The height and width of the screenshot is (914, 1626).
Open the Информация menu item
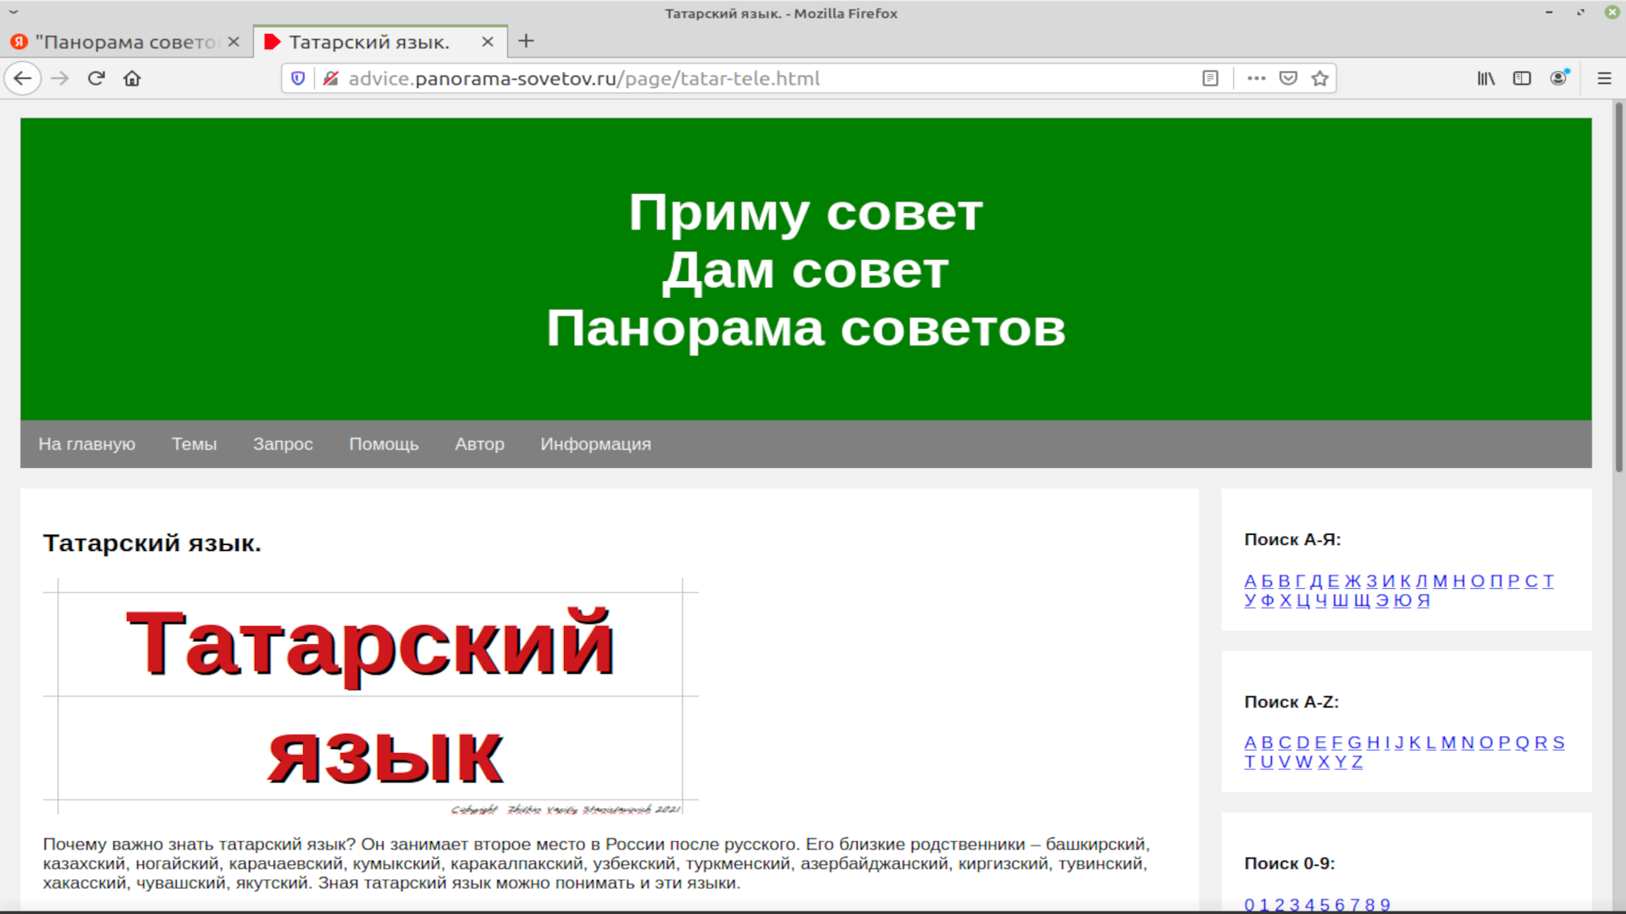click(x=595, y=443)
